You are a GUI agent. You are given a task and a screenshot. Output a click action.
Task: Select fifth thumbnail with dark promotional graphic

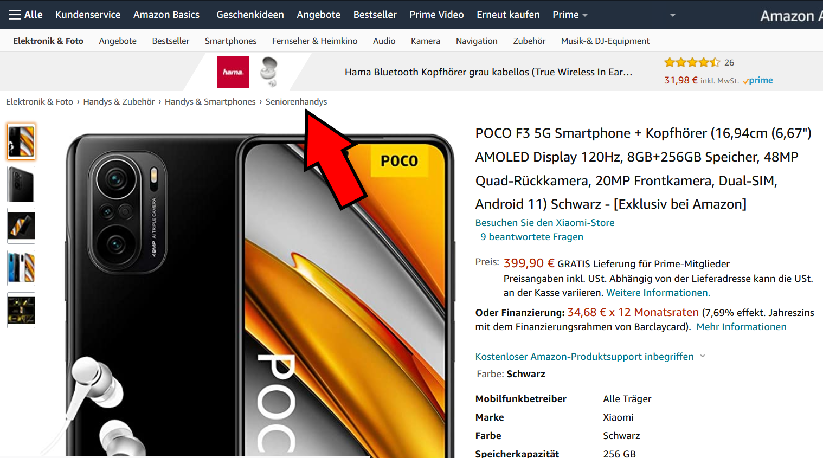tap(21, 310)
